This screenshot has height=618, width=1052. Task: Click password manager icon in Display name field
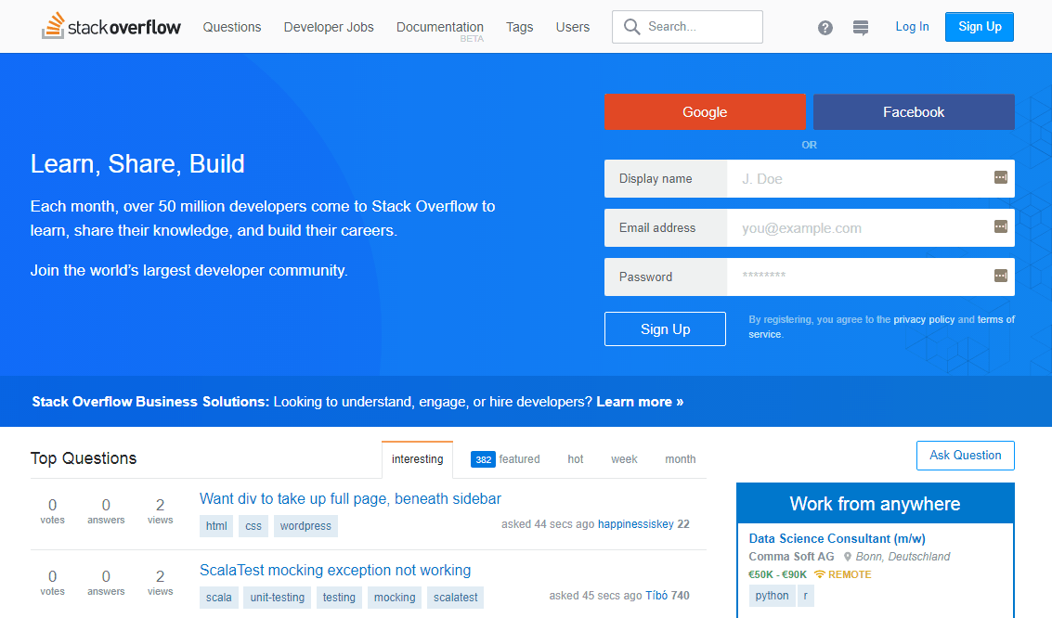point(1000,177)
